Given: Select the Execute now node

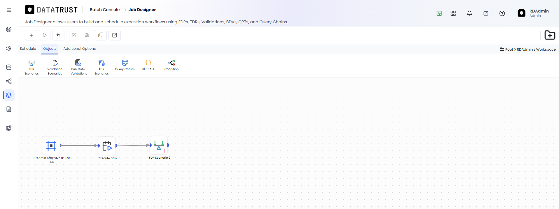Looking at the screenshot, I should 107,146.
